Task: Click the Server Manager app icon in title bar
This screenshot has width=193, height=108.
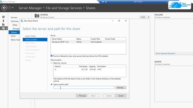Action: (1, 1)
